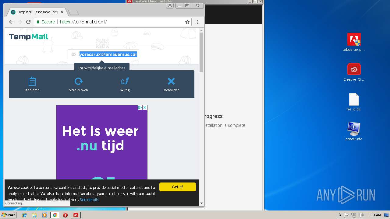Open a new Chrome tab

click(x=73, y=12)
